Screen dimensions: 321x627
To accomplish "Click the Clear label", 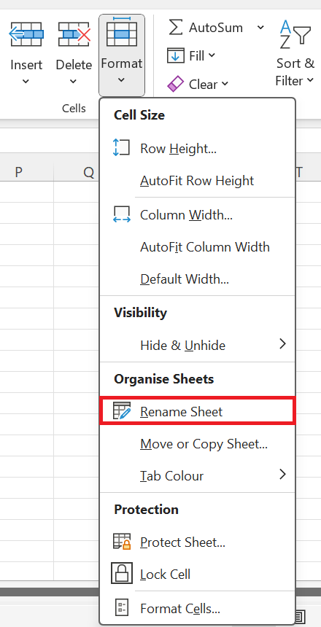I will 203,85.
